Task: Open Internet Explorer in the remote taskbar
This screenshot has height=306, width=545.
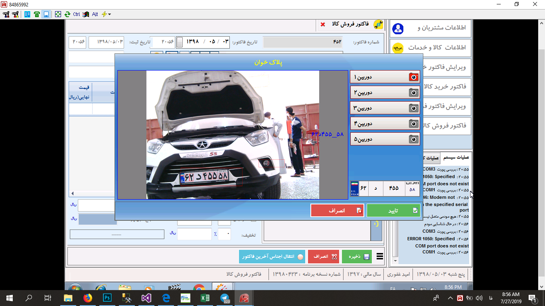Action: coord(101,287)
